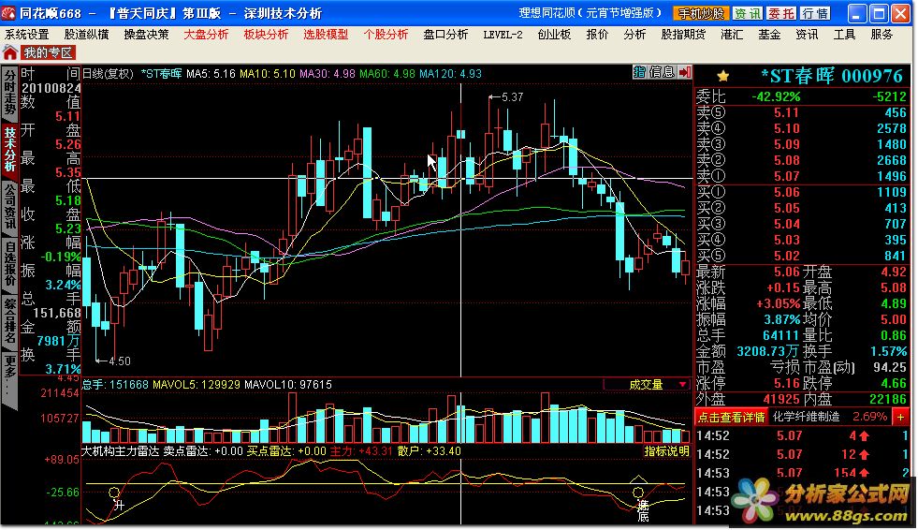Open the 股指期货 menu
Screen dimensions: 918x530
click(683, 35)
